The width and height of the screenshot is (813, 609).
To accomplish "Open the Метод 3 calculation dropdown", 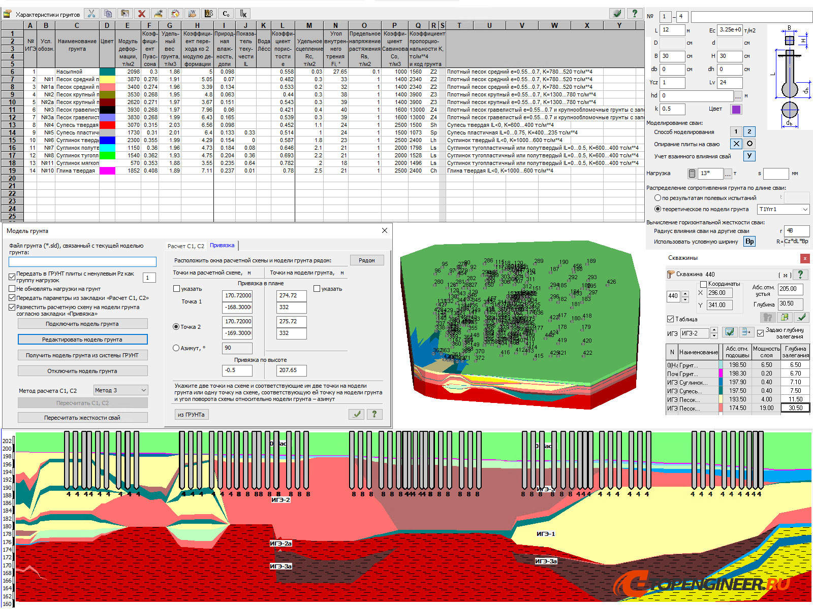I will 120,390.
